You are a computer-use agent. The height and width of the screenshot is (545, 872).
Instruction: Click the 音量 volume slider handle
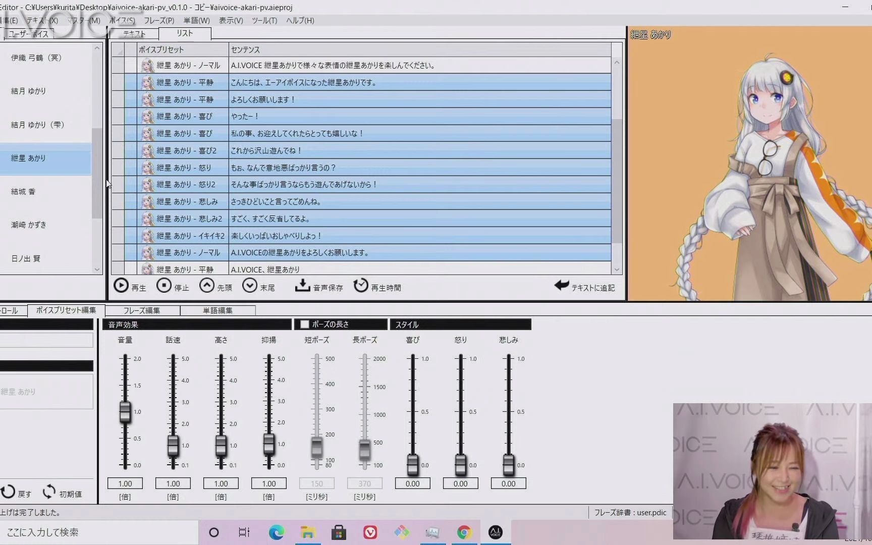click(x=125, y=412)
